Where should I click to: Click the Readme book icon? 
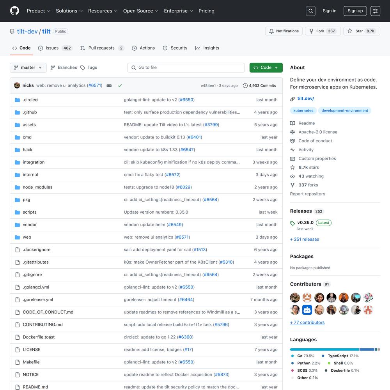[292, 123]
